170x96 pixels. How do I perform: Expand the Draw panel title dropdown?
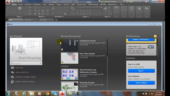(x=19, y=17)
